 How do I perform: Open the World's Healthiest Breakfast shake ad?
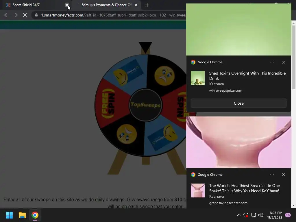click(245, 188)
